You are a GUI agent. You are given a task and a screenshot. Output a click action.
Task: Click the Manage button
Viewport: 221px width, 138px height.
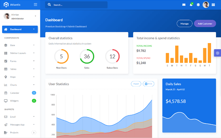pos(184,24)
